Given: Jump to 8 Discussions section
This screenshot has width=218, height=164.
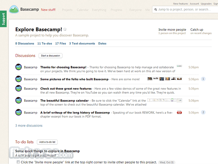Looking at the screenshot, I should click(25, 44).
